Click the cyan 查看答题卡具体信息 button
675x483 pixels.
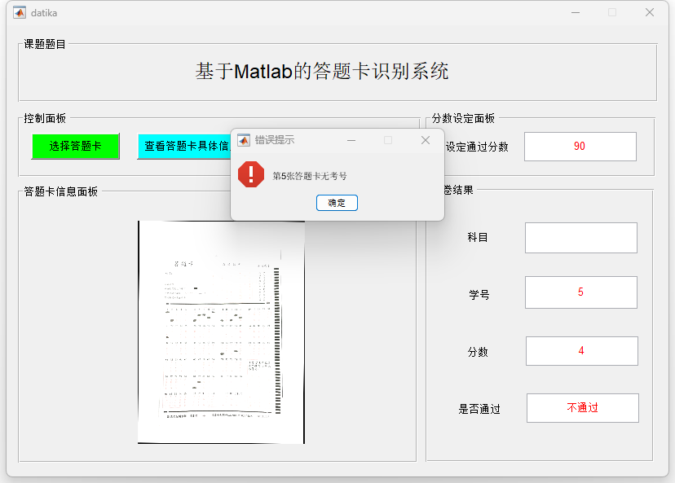click(184, 147)
